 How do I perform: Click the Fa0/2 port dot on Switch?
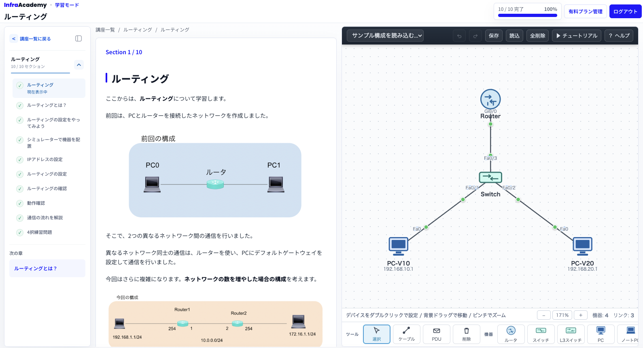pos(518,199)
